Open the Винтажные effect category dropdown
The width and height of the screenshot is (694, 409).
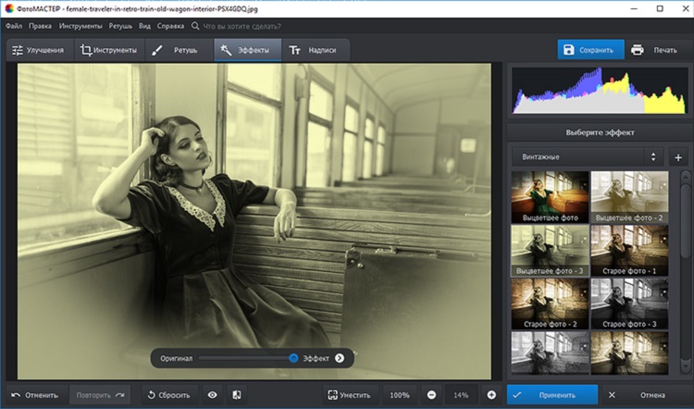(x=588, y=157)
